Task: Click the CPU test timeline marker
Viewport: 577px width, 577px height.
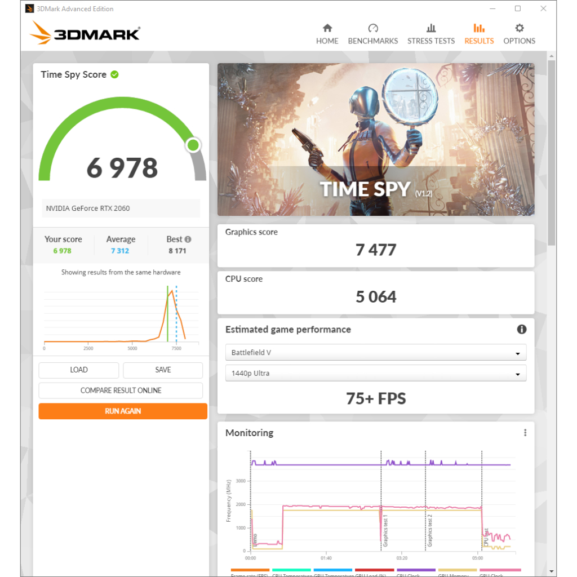Action: [x=486, y=537]
